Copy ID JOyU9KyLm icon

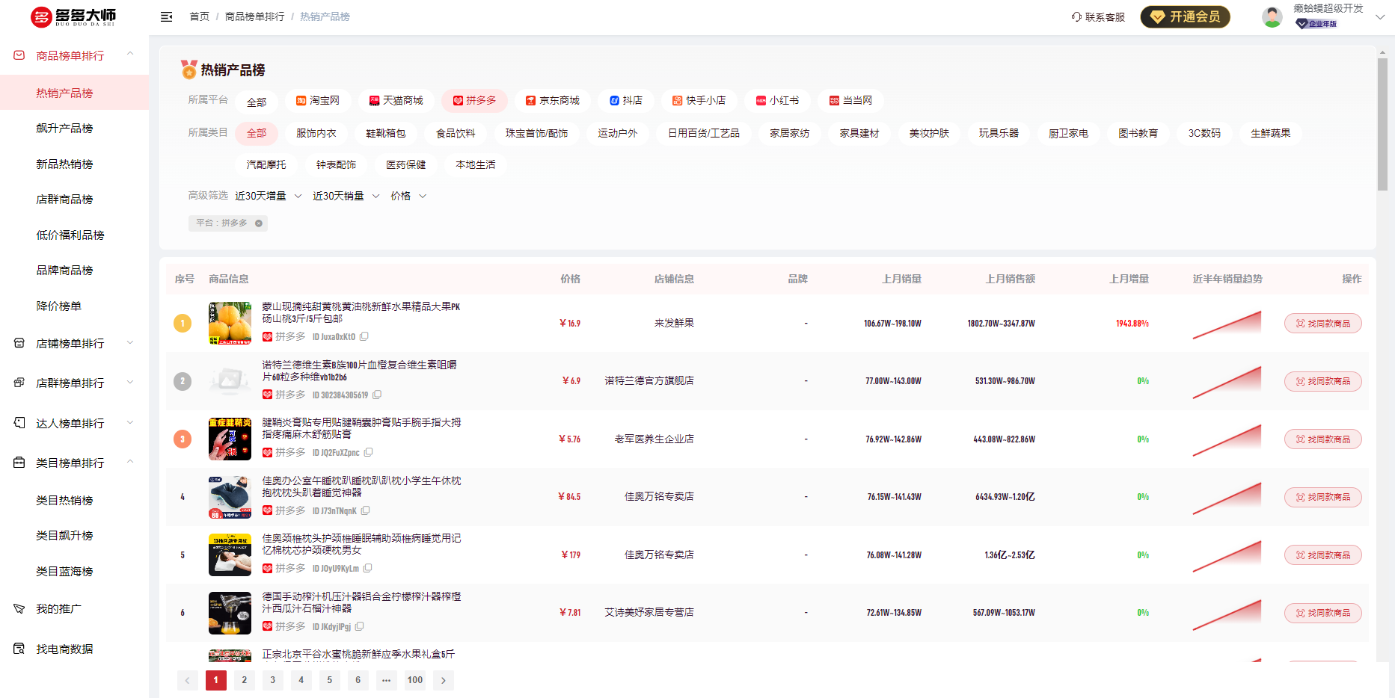click(368, 569)
